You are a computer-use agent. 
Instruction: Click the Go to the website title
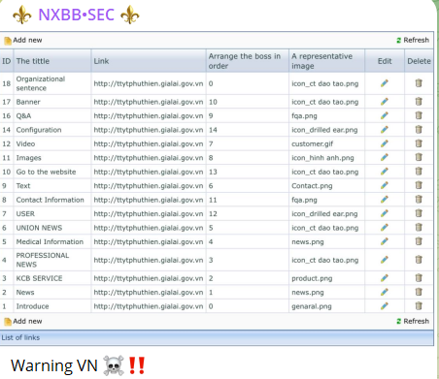(46, 172)
